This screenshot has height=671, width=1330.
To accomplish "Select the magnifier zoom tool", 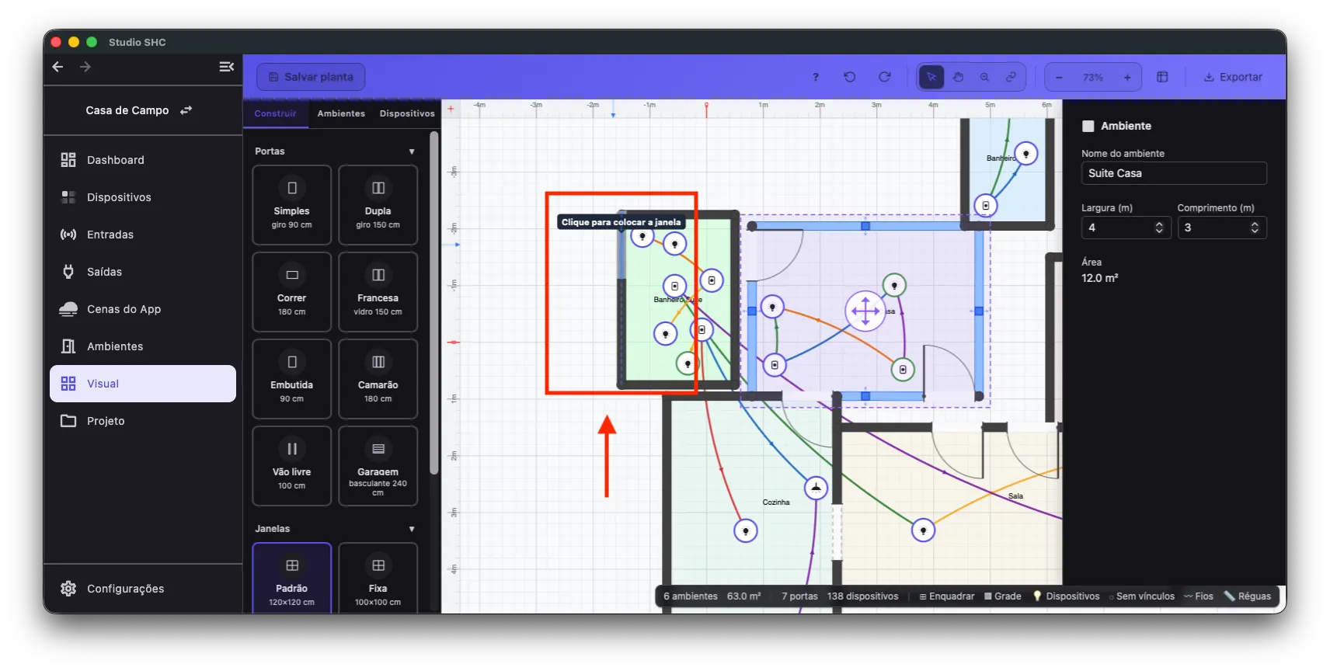I will pos(984,77).
